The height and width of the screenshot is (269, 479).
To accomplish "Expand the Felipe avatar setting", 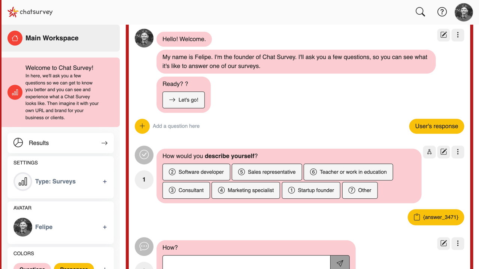I will (x=104, y=227).
